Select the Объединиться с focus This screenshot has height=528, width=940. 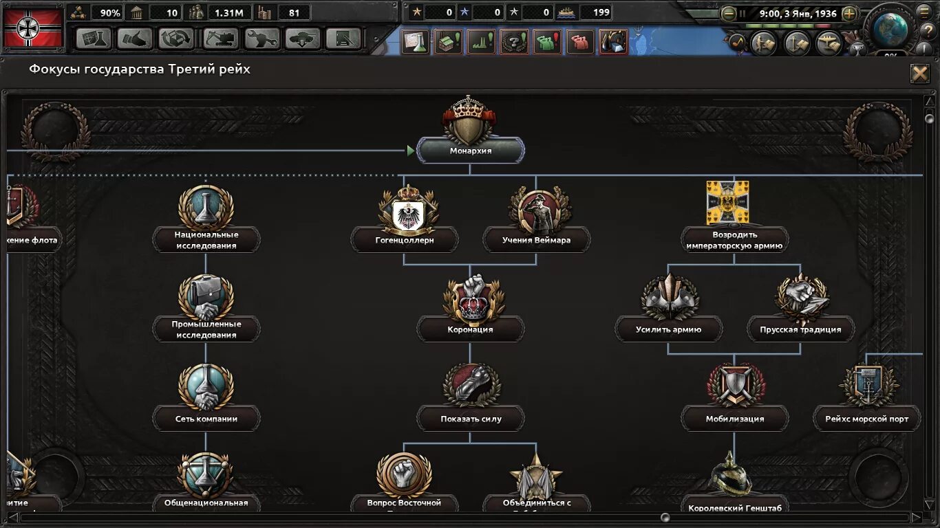point(537,503)
